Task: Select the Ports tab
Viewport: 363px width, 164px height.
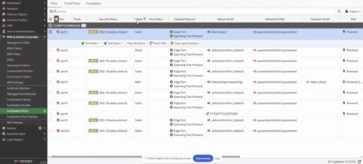Action: click(x=54, y=4)
